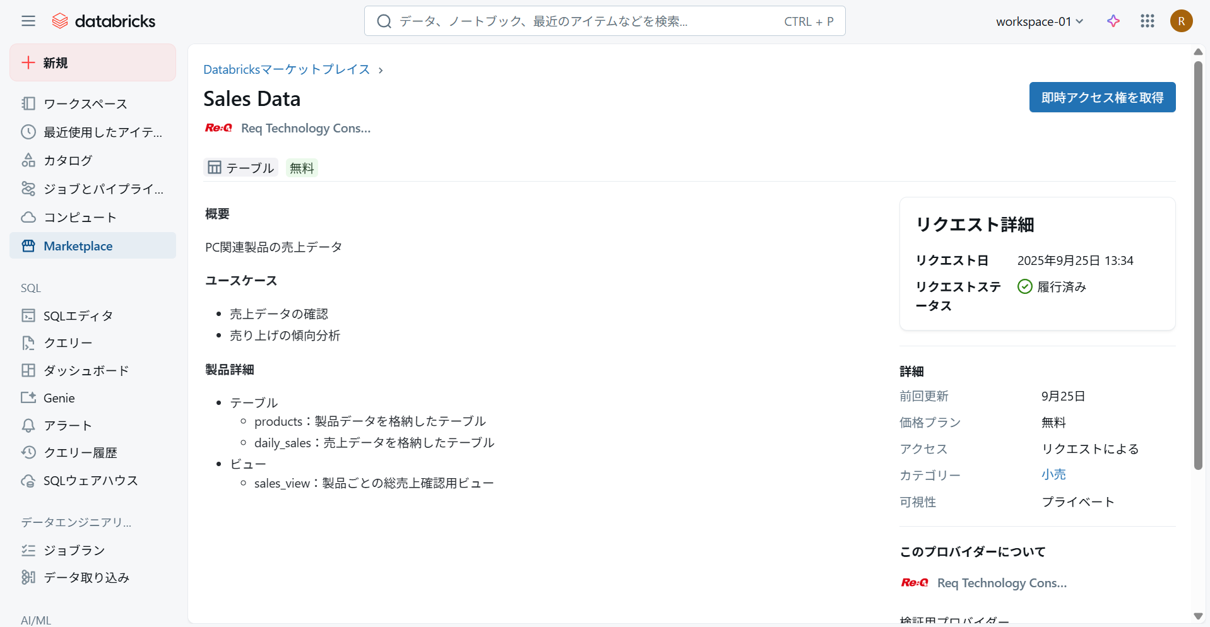1210x627 pixels.
Task: Open Req Technology Cons... provider link under title
Action: [x=306, y=128]
